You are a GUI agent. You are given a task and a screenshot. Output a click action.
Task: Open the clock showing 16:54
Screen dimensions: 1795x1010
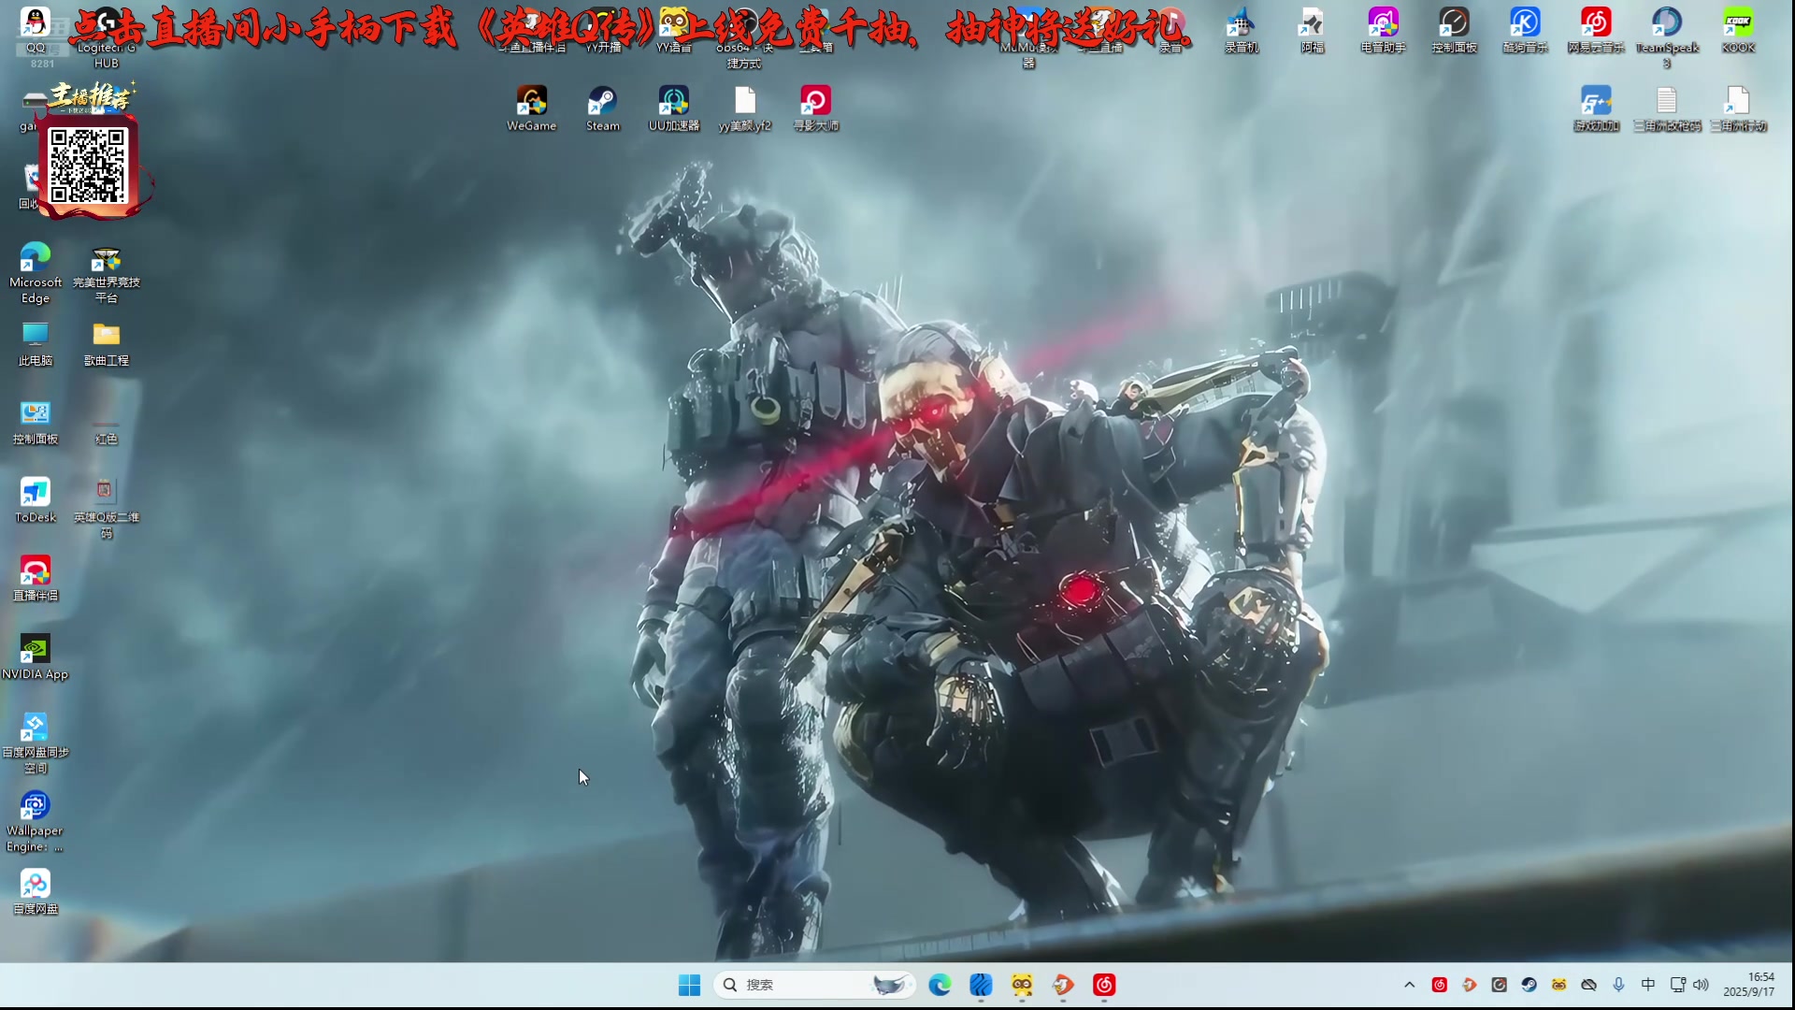1748,985
